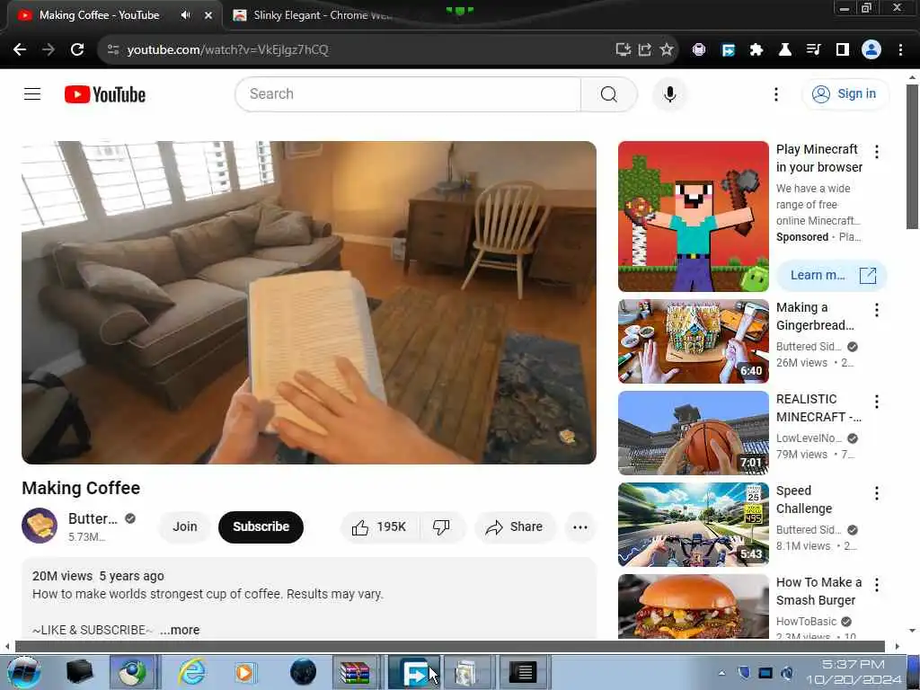Viewport: 920px width, 690px height.
Task: Toggle Chrome side panel
Action: coord(842,50)
